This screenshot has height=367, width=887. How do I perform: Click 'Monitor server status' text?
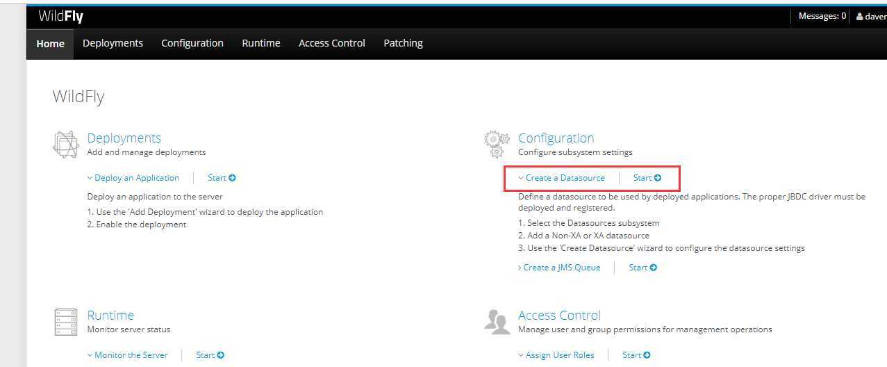pos(129,329)
